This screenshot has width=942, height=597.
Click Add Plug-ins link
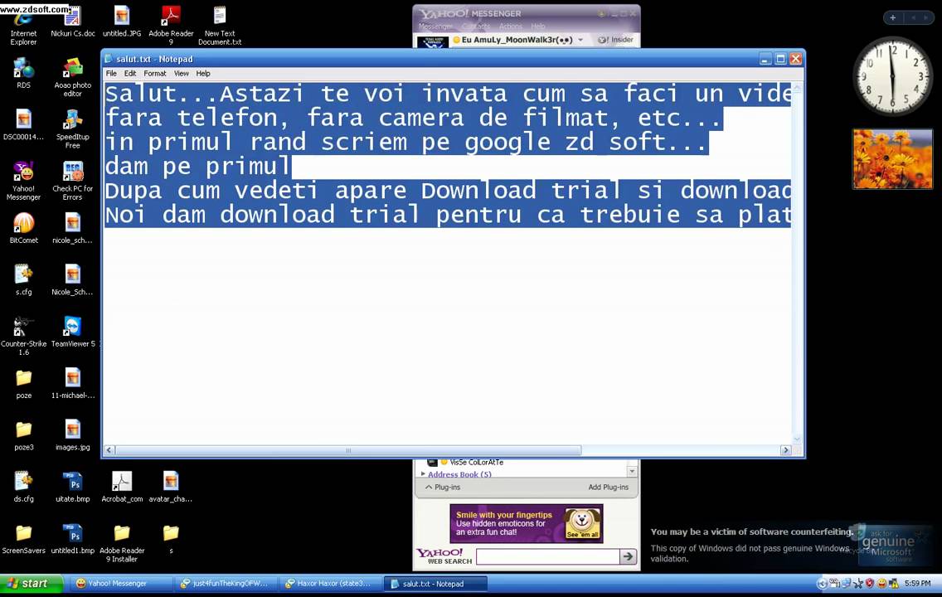point(608,487)
